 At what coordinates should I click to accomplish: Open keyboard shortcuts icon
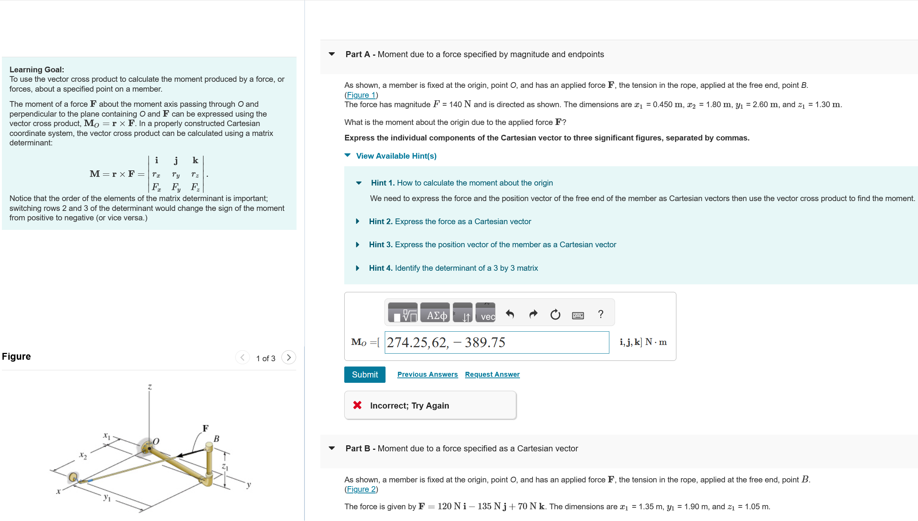click(x=578, y=315)
